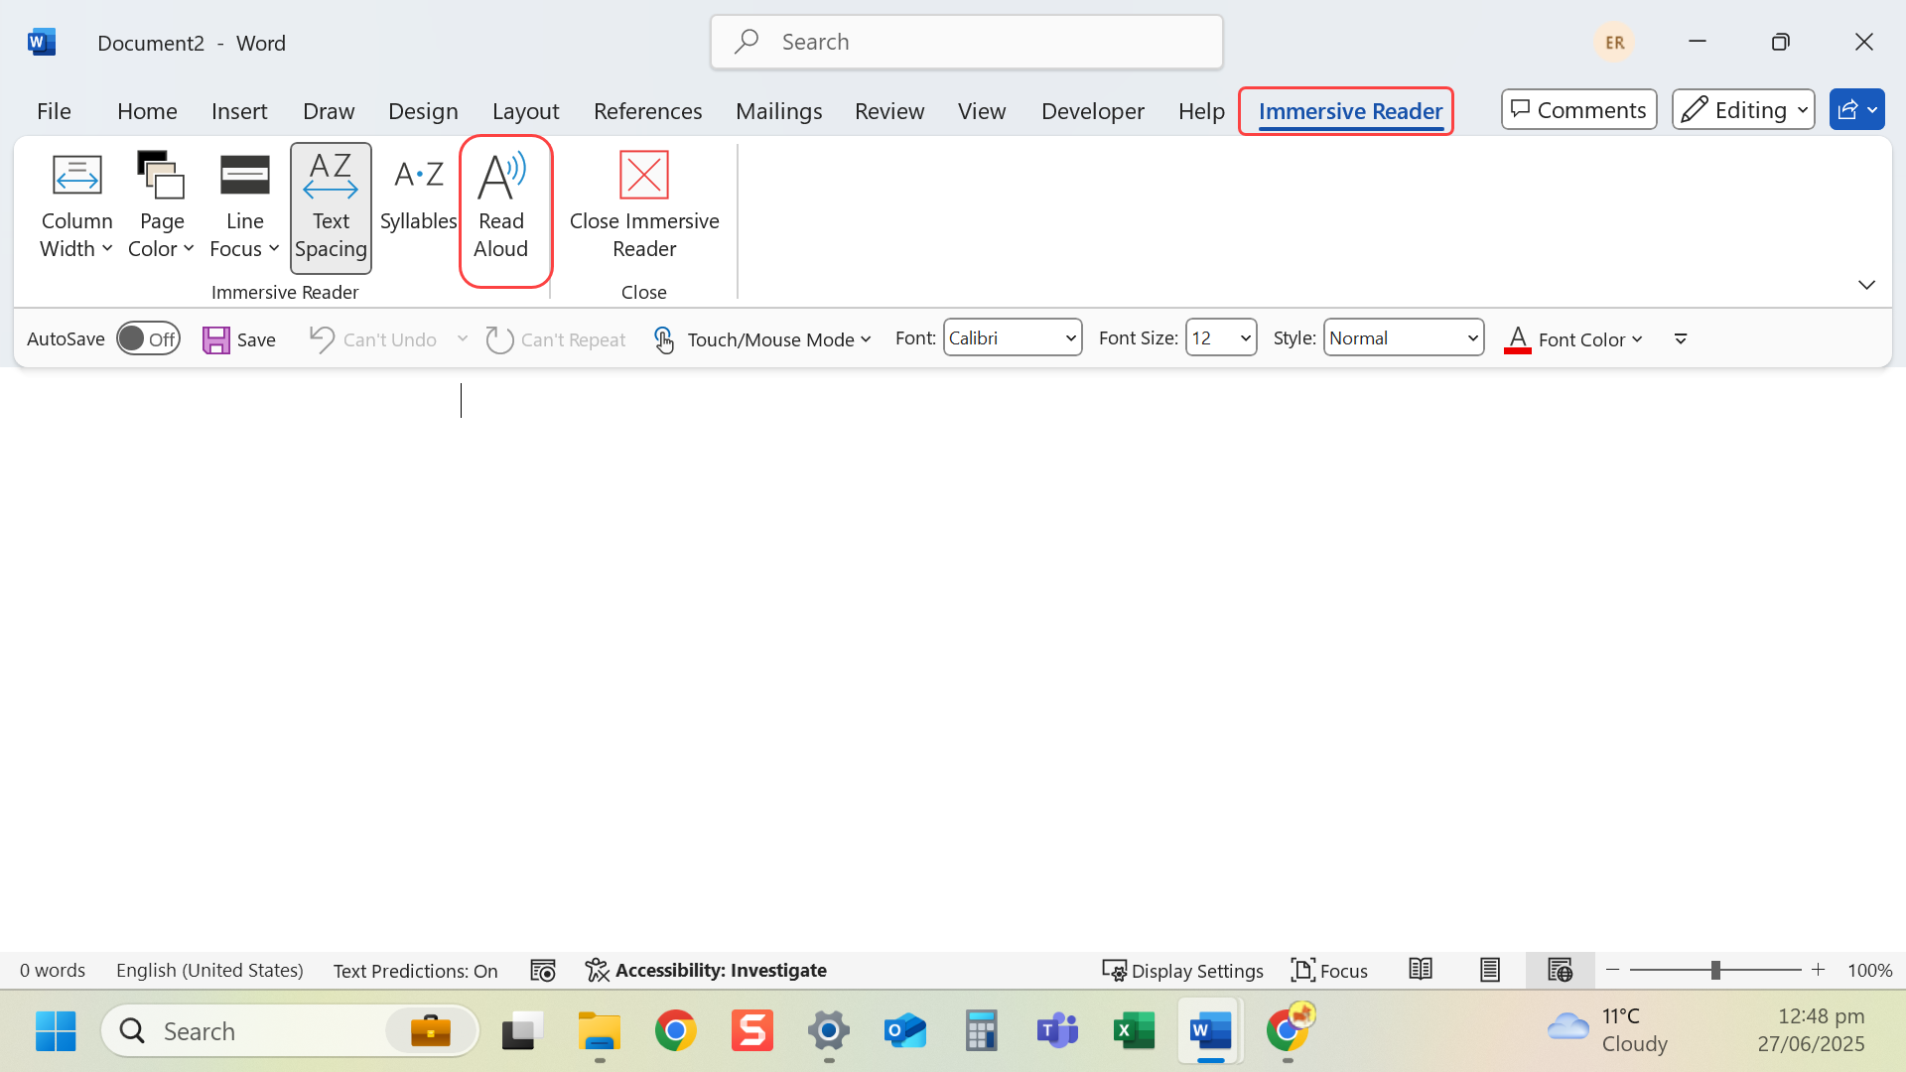The width and height of the screenshot is (1906, 1072).
Task: Open the Editing mode dropdown
Action: [1743, 109]
